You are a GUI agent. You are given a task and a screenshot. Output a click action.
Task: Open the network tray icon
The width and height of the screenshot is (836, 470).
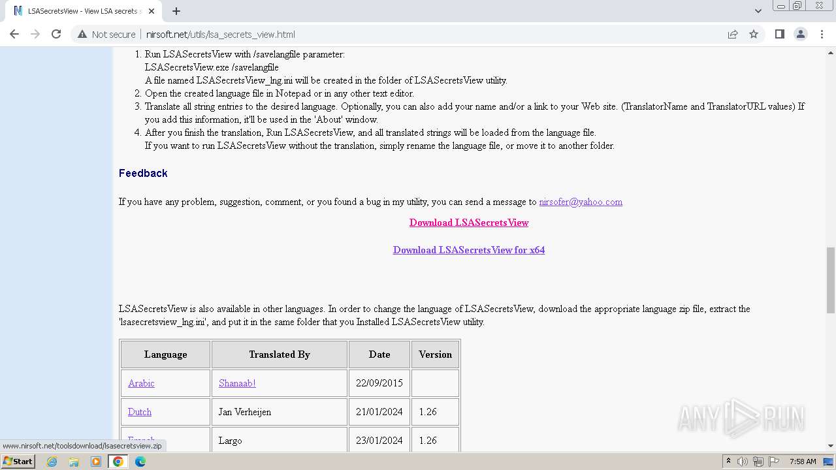(x=758, y=462)
